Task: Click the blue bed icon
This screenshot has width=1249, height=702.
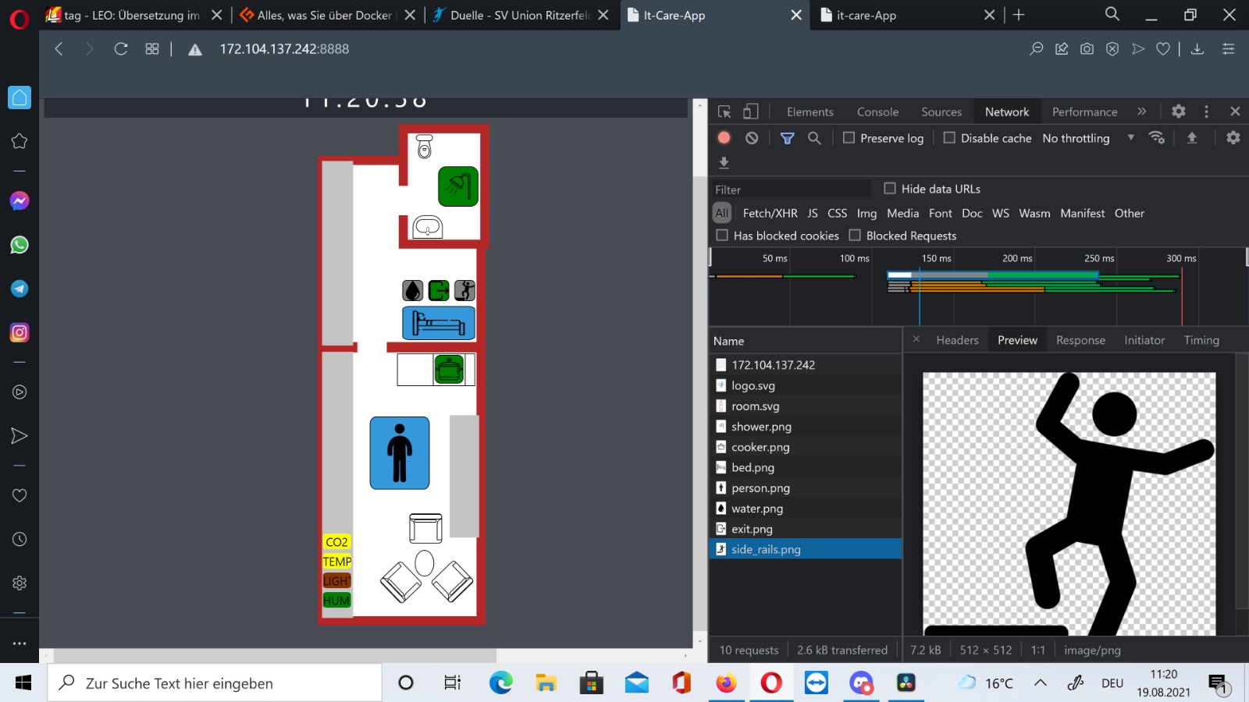Action: (x=438, y=323)
